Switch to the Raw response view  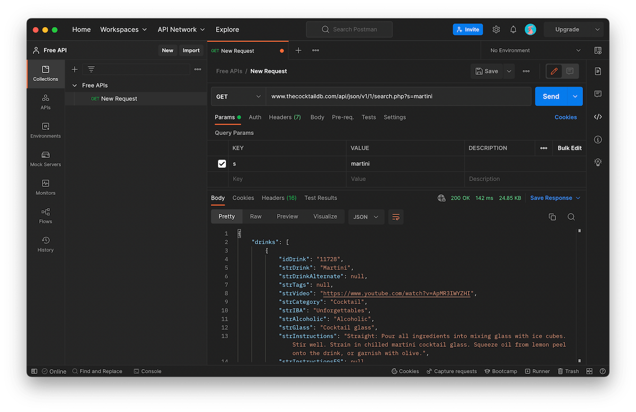tap(256, 217)
